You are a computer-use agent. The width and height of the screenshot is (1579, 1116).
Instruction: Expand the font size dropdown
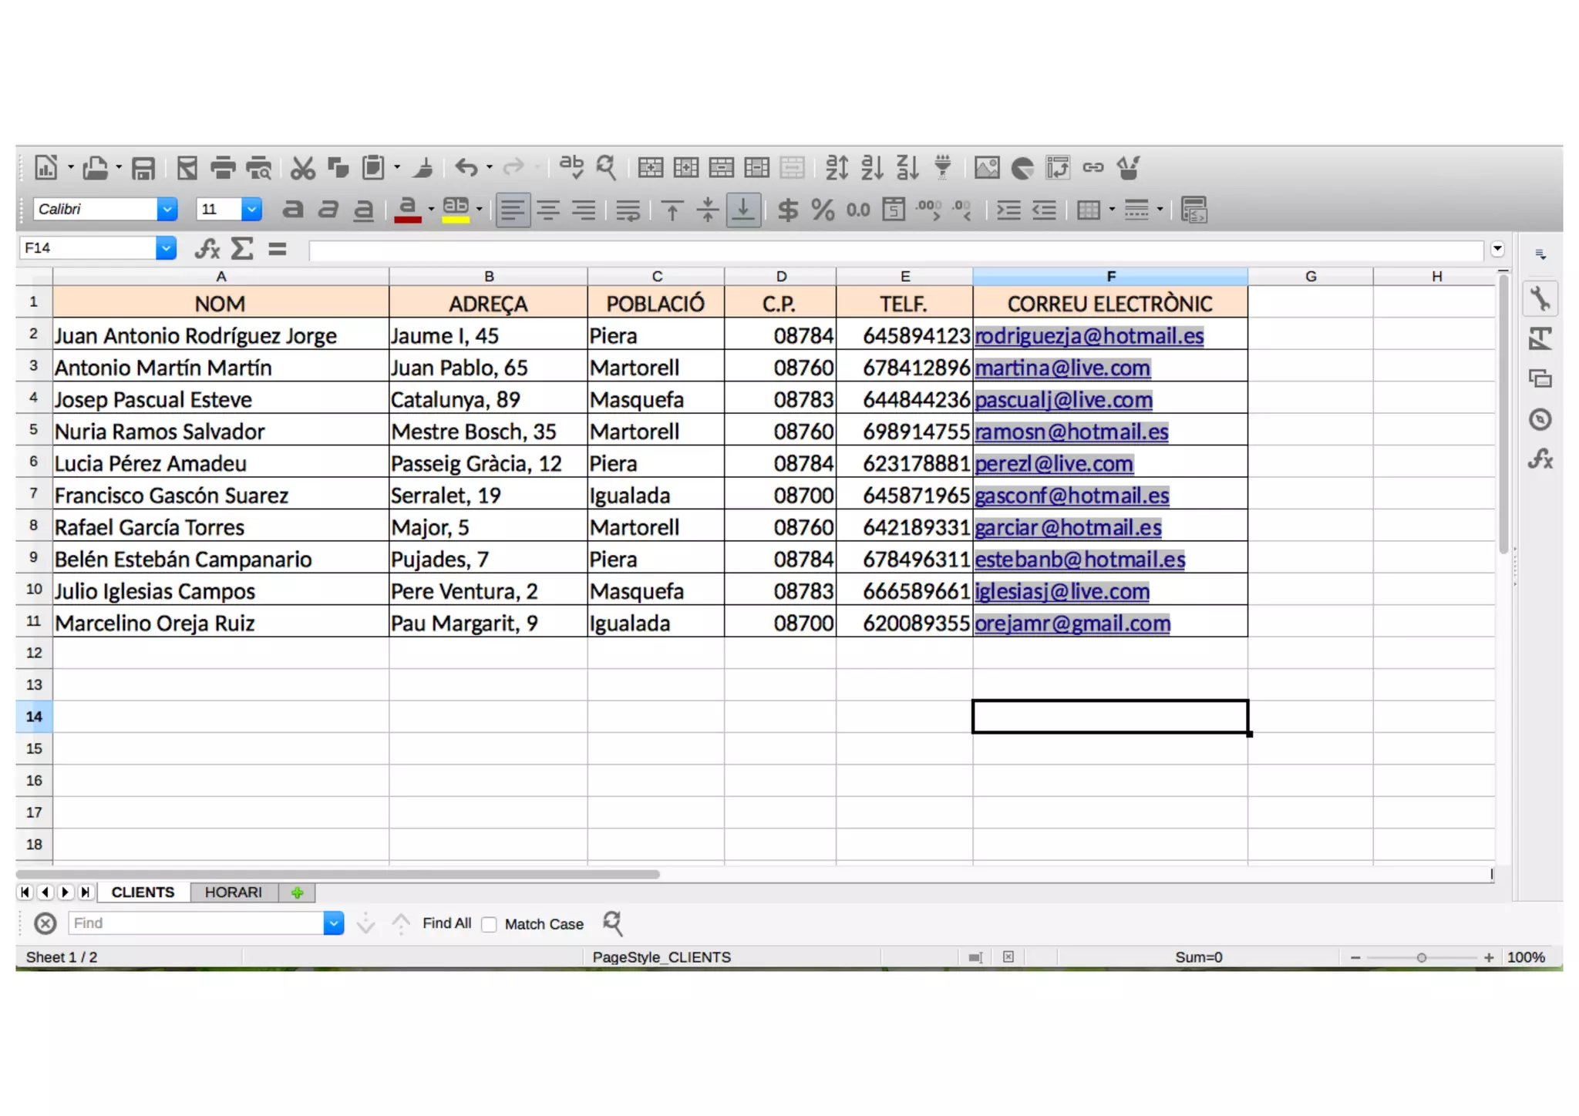click(x=251, y=209)
